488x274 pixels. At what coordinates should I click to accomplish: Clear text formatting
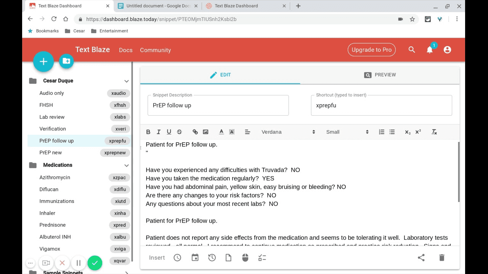434,132
